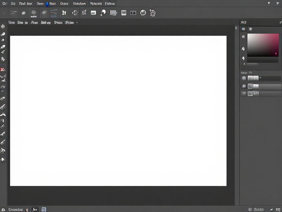Click the lambda-shaped icon in status bar
This screenshot has width=282, height=212.
[34, 209]
